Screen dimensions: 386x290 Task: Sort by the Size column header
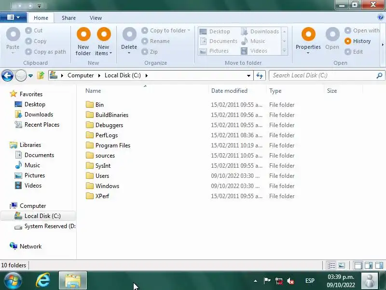point(343,91)
